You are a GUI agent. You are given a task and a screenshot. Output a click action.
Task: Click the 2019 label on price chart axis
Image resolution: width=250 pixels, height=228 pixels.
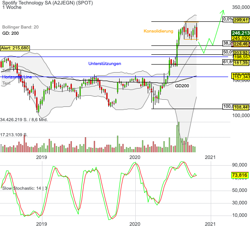click(x=42, y=157)
